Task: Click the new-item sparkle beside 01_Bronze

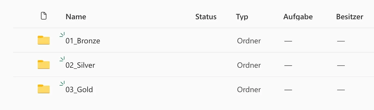Action: click(62, 34)
